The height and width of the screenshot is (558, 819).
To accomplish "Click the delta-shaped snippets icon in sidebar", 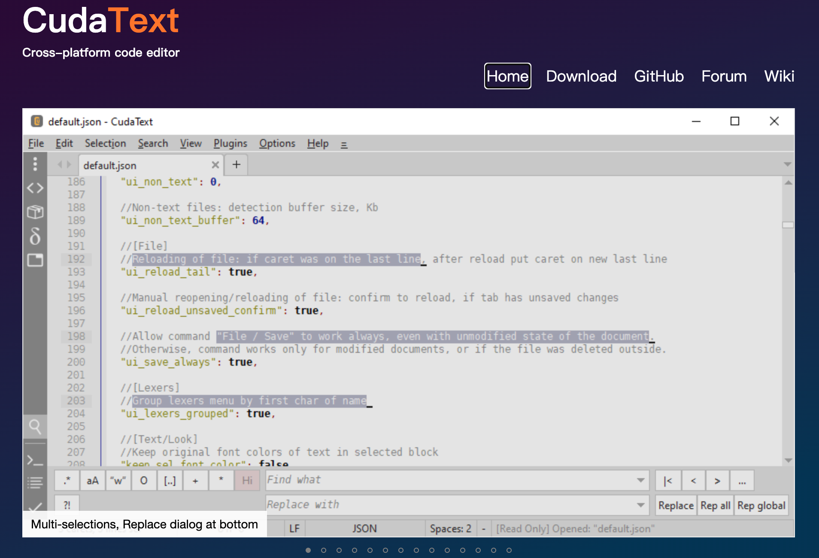I will [x=35, y=236].
